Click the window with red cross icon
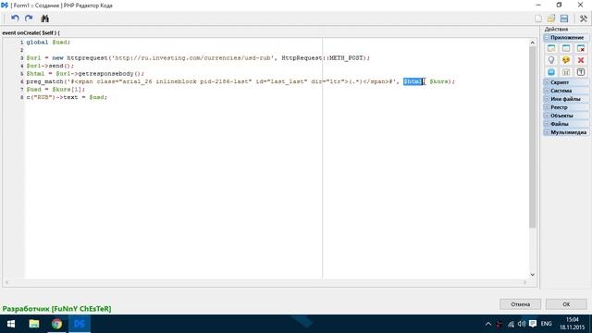The height and width of the screenshot is (333, 592). [581, 48]
